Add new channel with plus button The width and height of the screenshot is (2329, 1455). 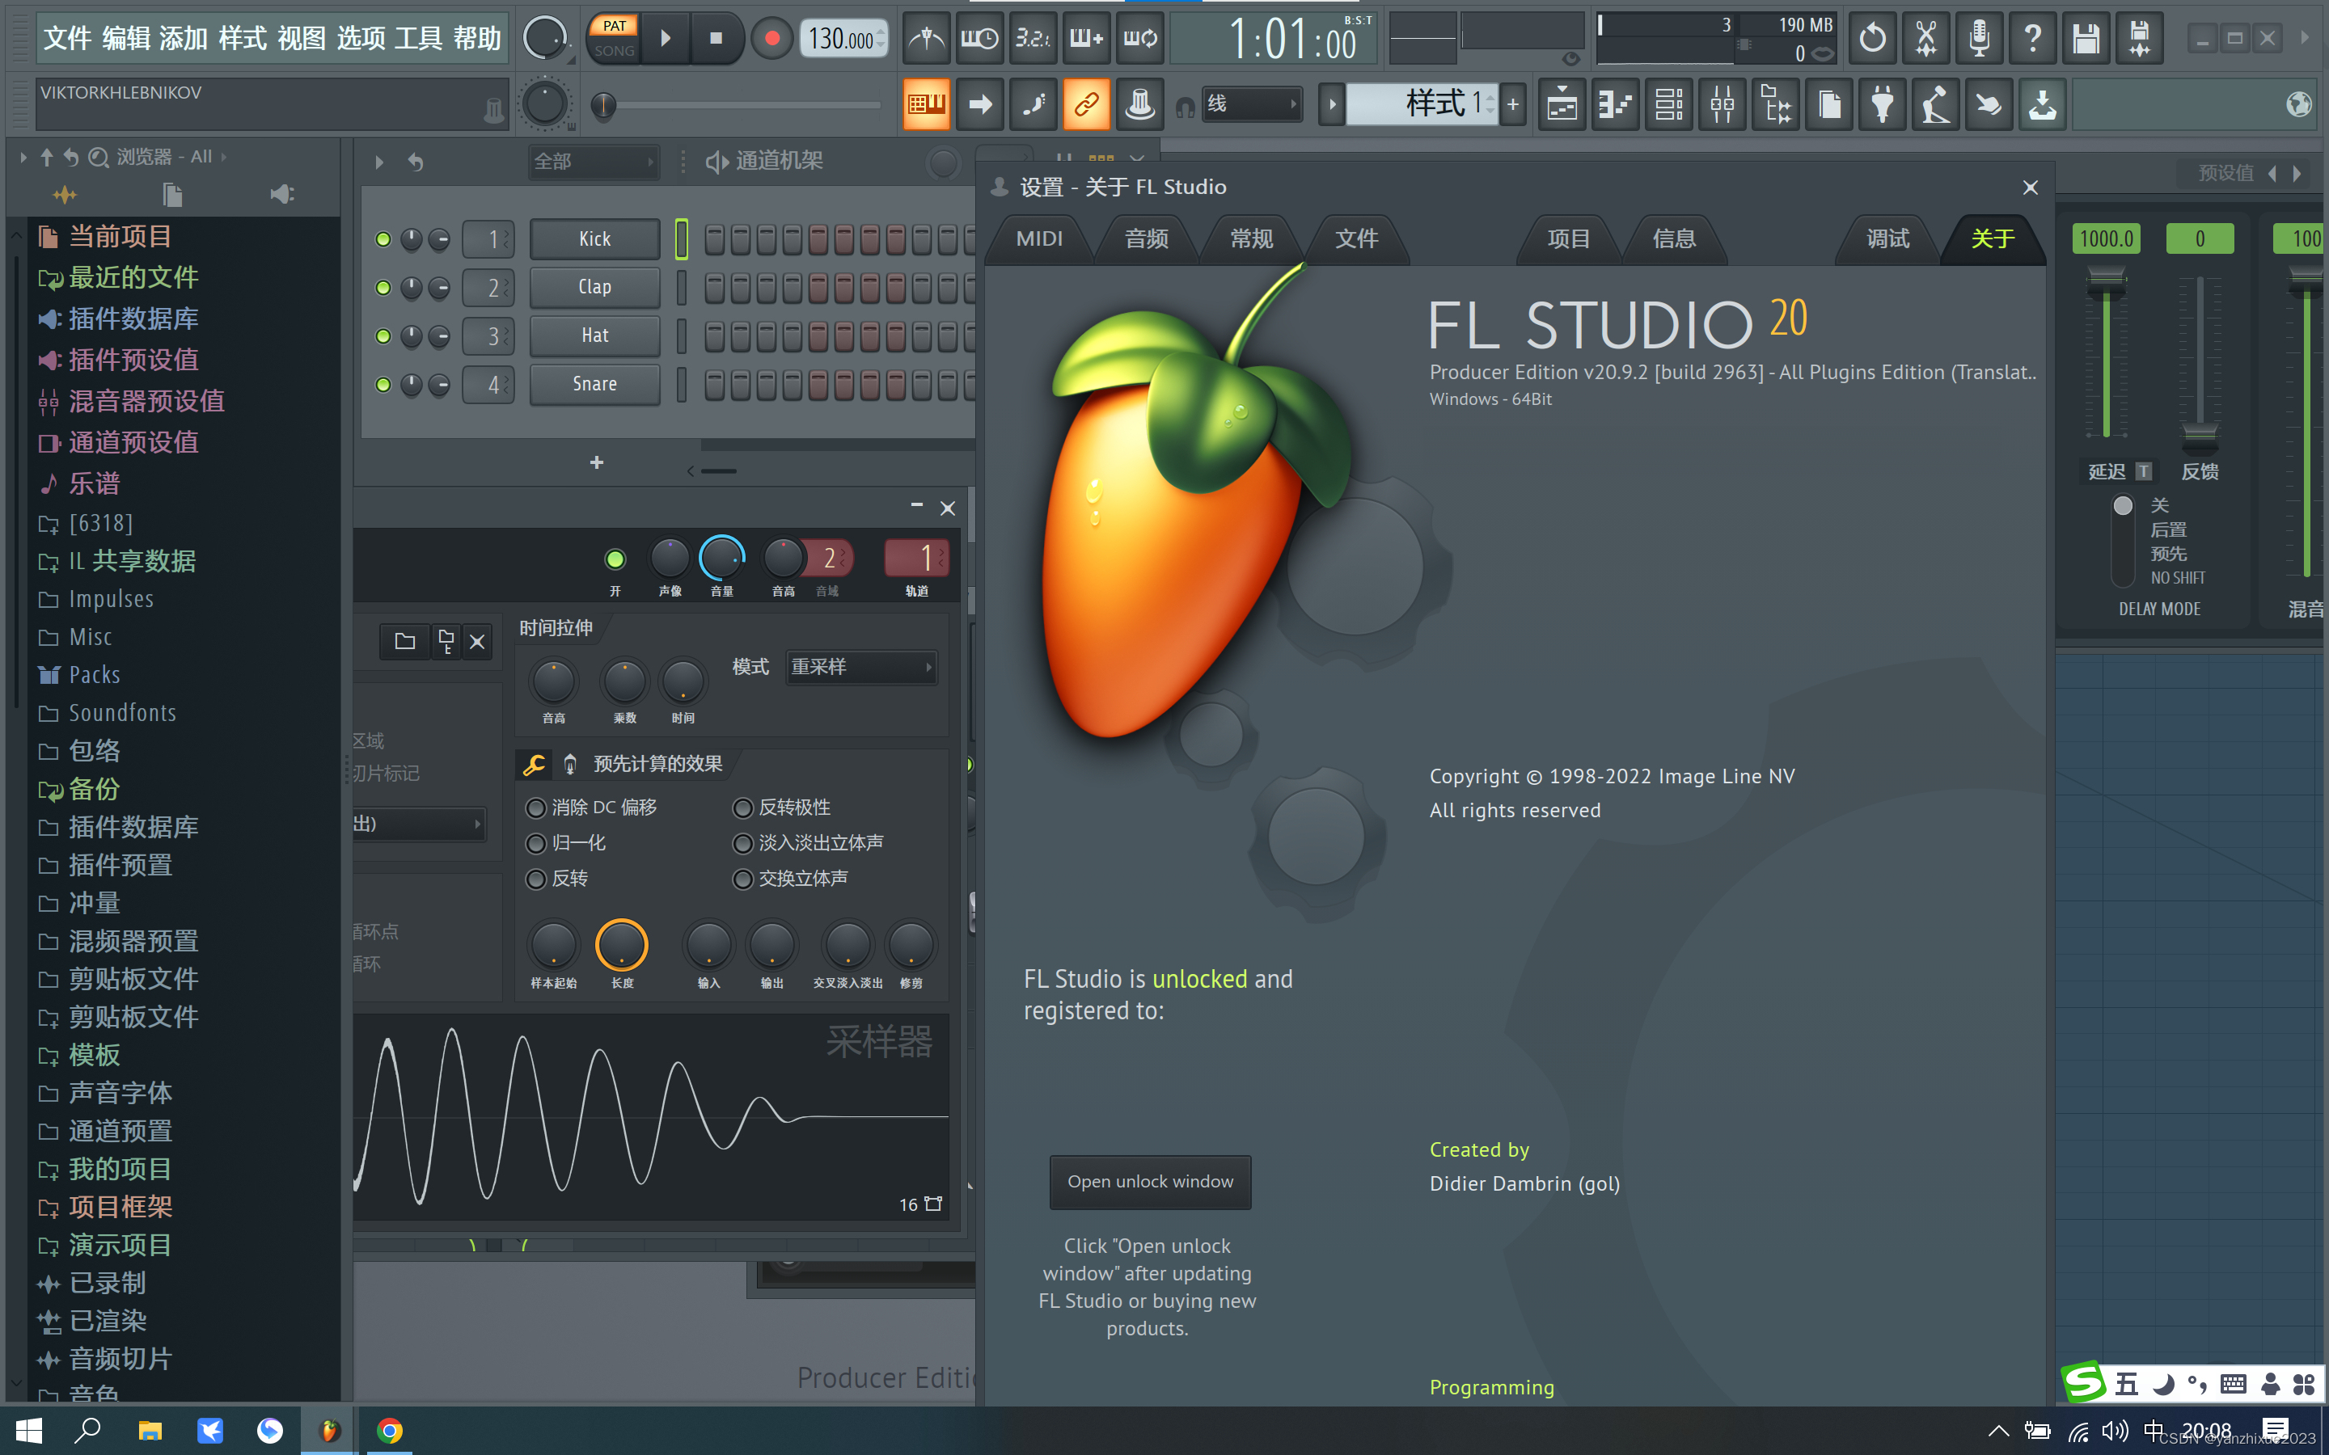[x=597, y=463]
